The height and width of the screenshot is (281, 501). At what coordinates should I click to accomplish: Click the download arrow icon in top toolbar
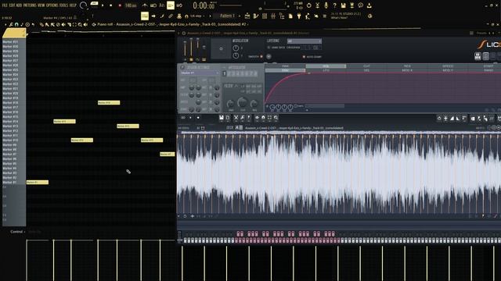point(369,5)
